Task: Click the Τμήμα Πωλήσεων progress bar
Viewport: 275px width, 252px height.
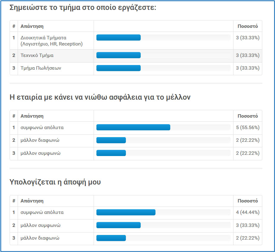Action: [x=118, y=68]
